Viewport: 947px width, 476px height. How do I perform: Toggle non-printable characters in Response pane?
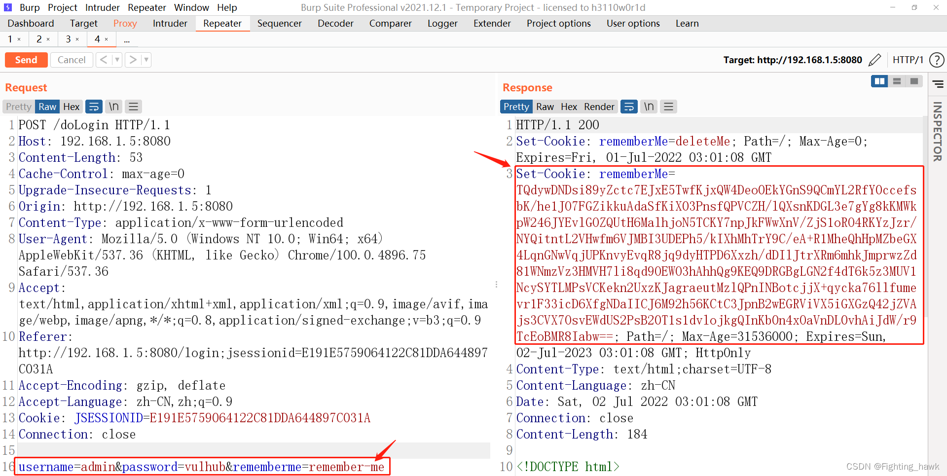(649, 107)
